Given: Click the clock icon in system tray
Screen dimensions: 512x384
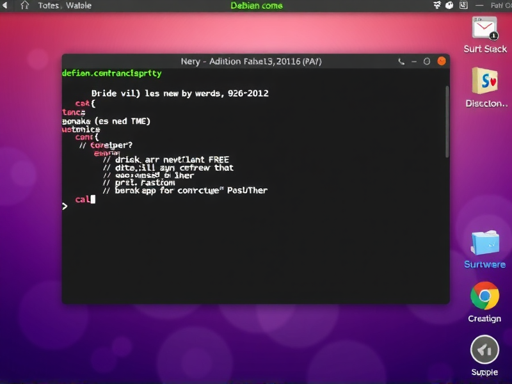Looking at the screenshot, I should point(449,6).
